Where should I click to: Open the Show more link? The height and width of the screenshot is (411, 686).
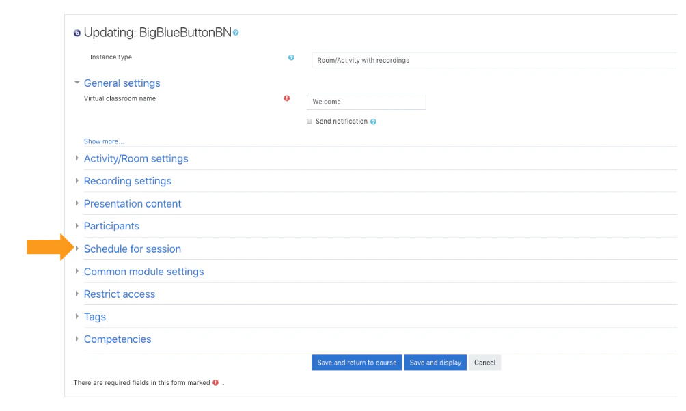[103, 141]
